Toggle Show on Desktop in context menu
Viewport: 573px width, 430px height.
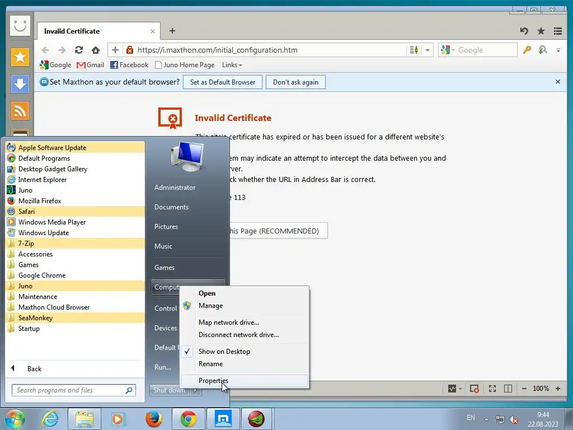pos(224,352)
